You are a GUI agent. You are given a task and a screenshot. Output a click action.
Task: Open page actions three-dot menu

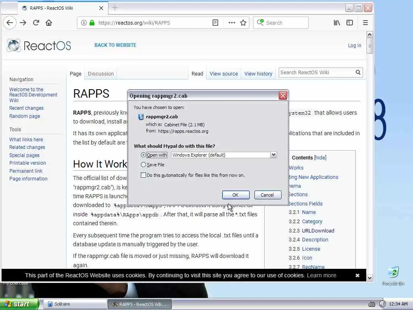pos(232,23)
